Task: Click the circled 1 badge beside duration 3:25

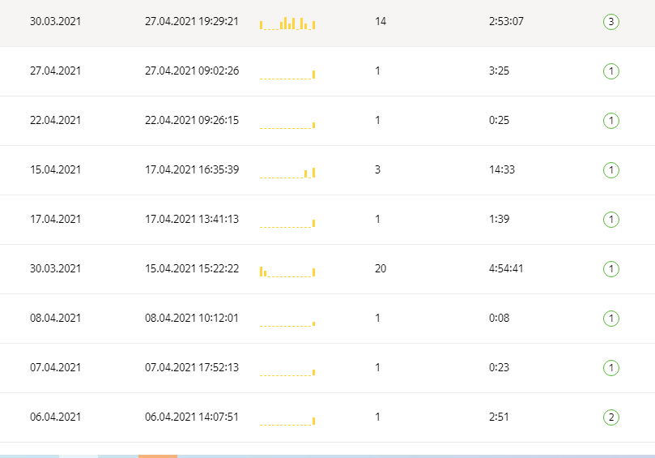Action: [611, 71]
